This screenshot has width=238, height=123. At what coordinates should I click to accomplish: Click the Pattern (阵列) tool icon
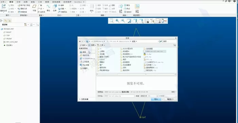tap(91, 6)
